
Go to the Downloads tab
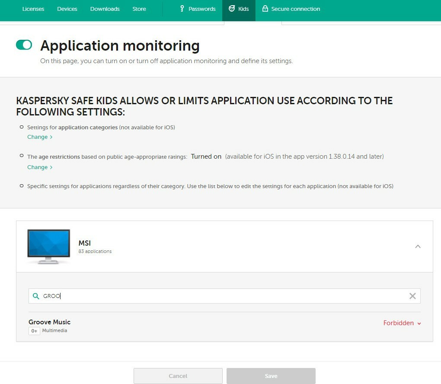point(105,9)
